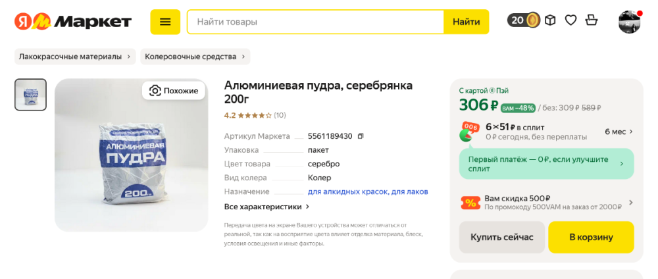The height and width of the screenshot is (279, 658).
Task: Open the favorites heart icon
Action: pyautogui.click(x=570, y=20)
